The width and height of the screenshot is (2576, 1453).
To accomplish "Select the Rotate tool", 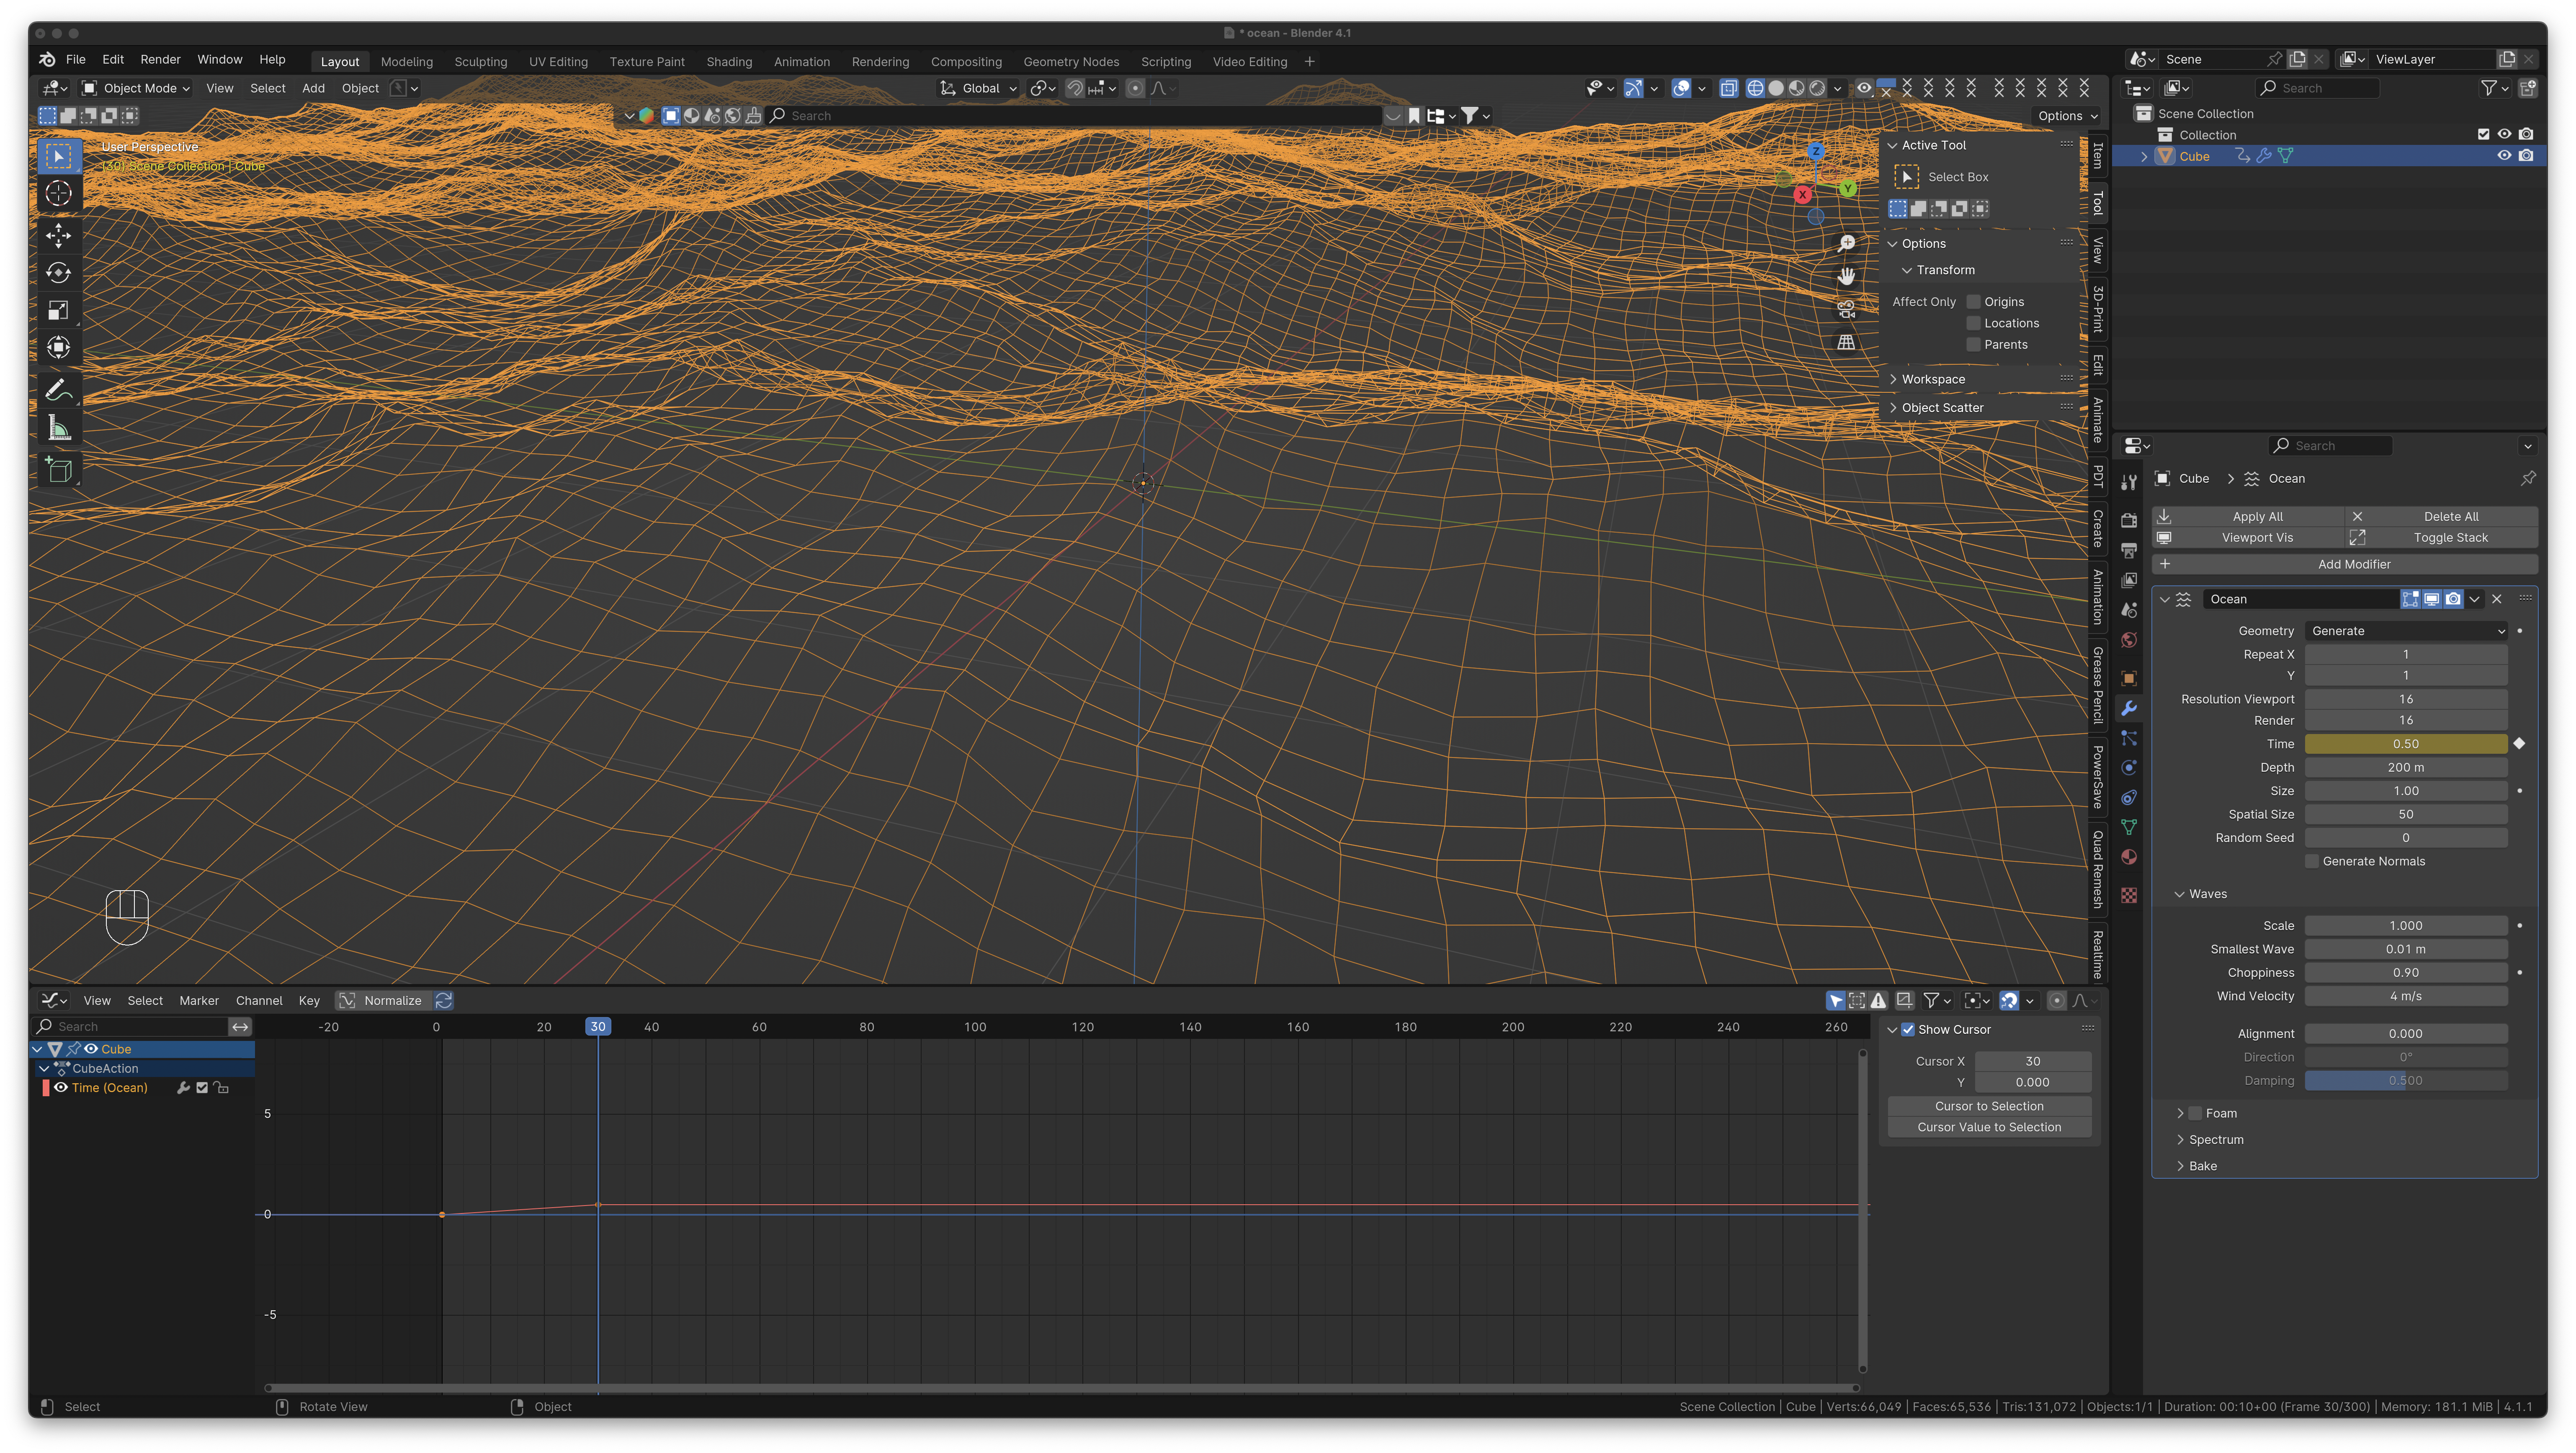I will pyautogui.click(x=59, y=273).
